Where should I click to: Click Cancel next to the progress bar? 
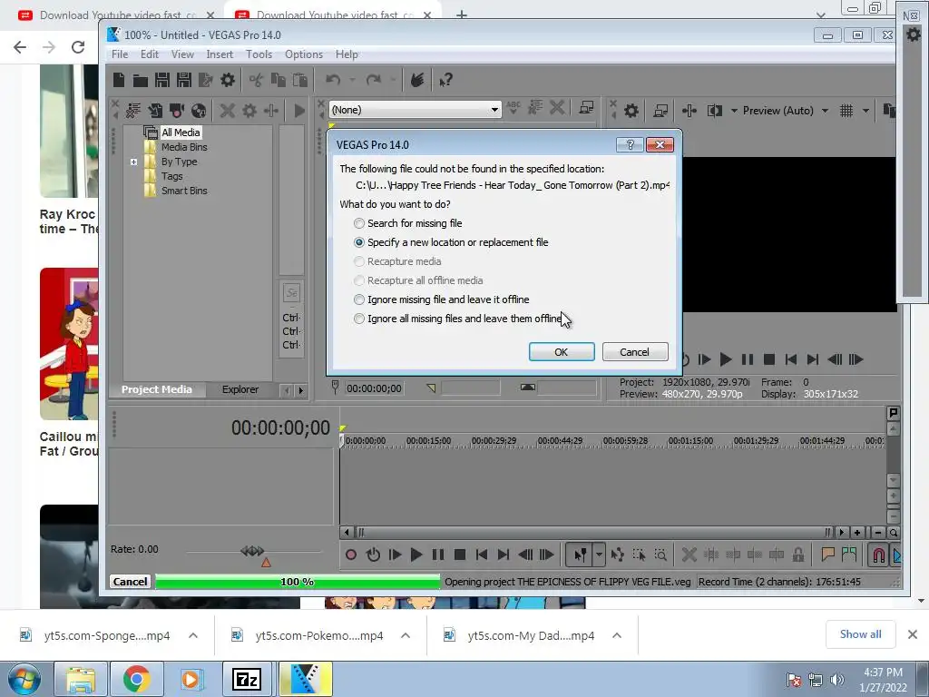coord(131,582)
